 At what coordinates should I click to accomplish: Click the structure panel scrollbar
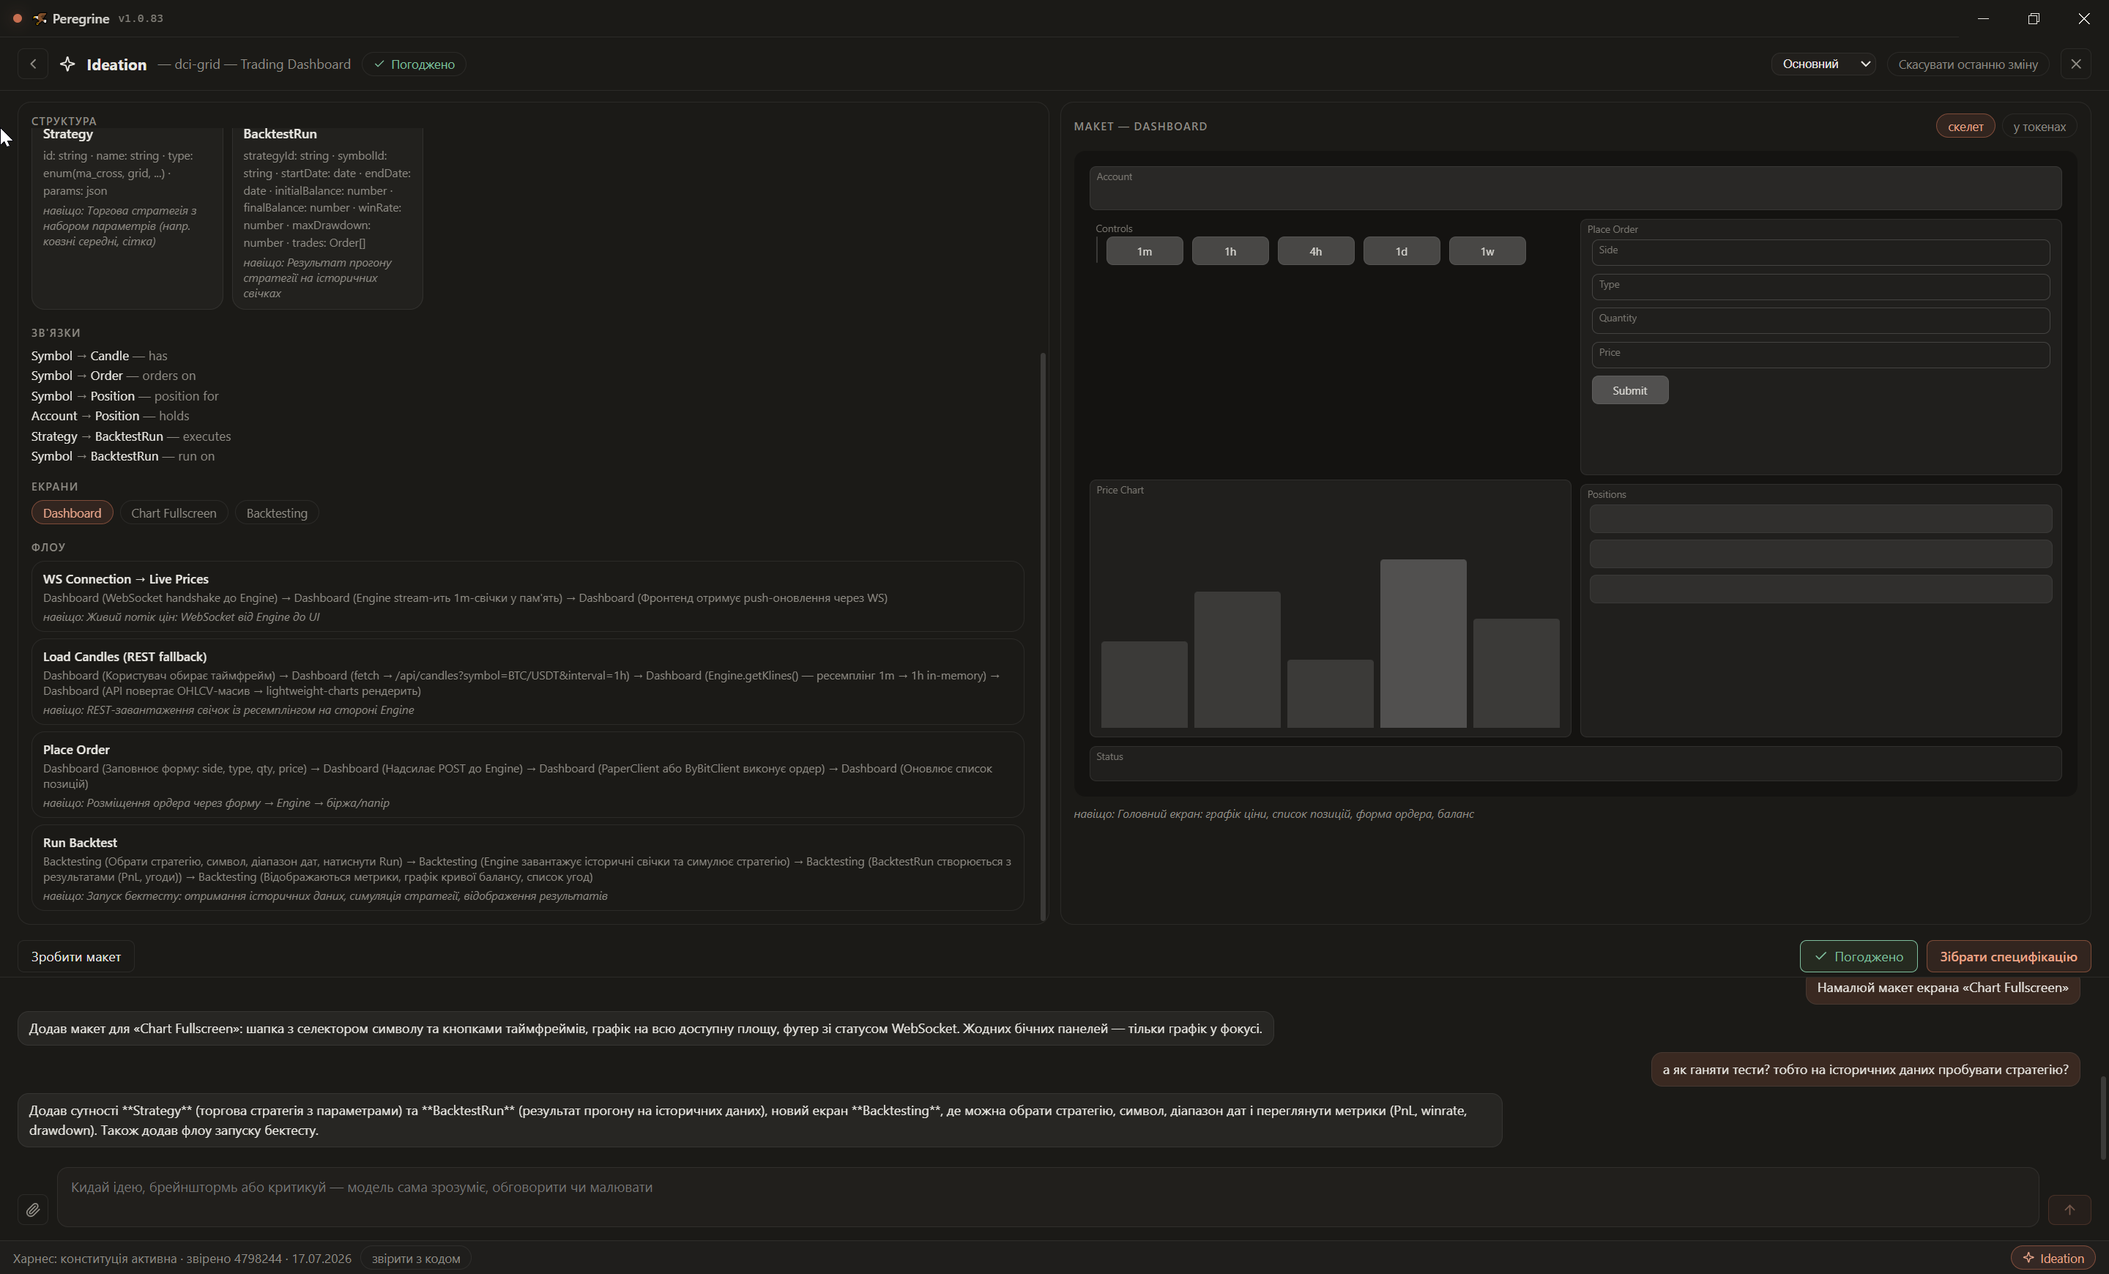[1043, 638]
